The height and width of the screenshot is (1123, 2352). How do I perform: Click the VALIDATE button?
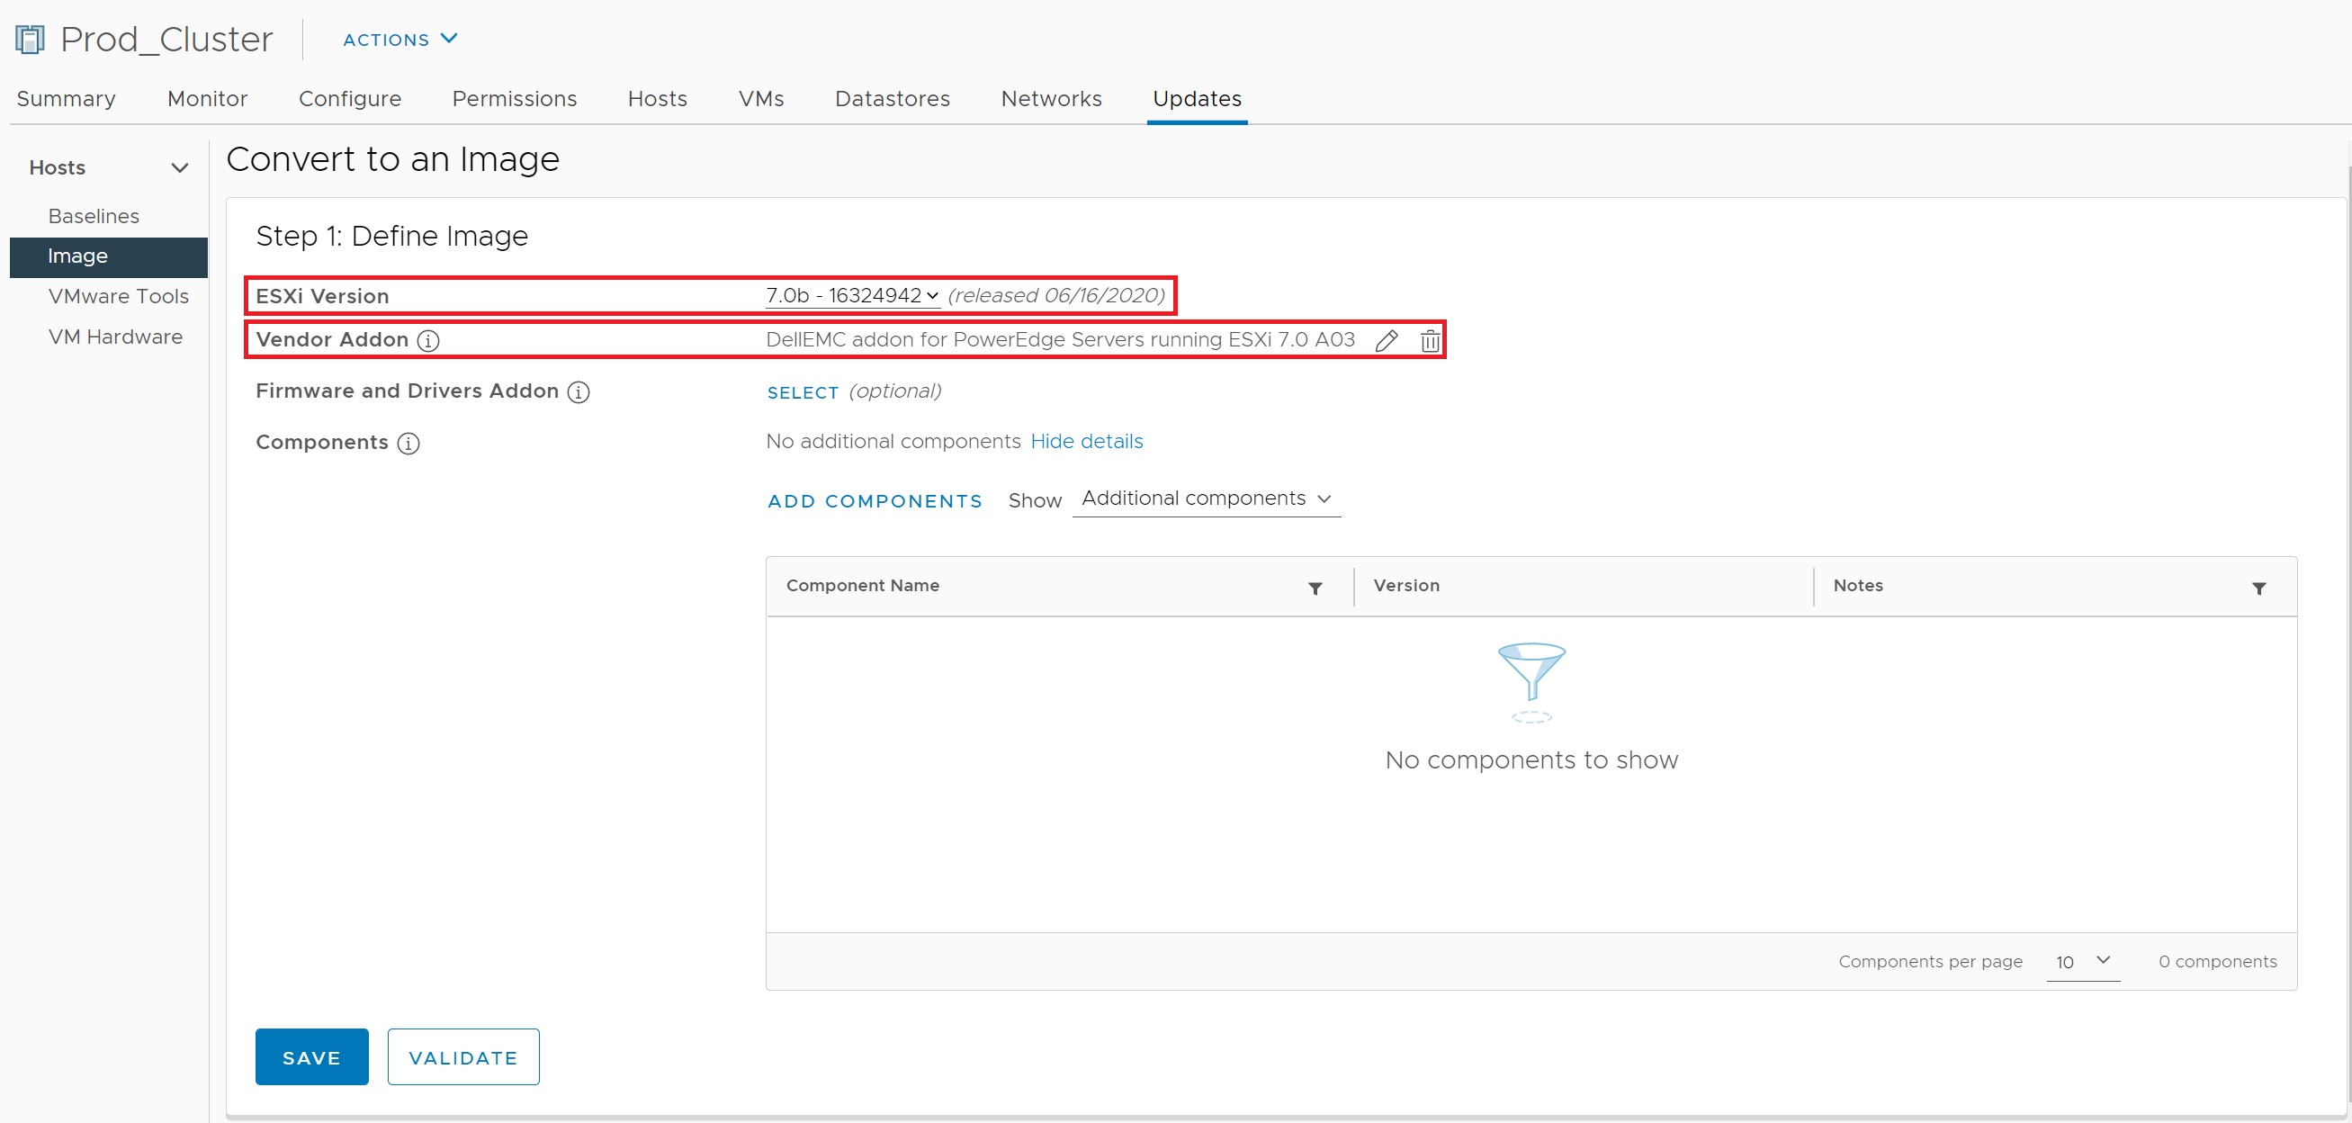point(462,1057)
